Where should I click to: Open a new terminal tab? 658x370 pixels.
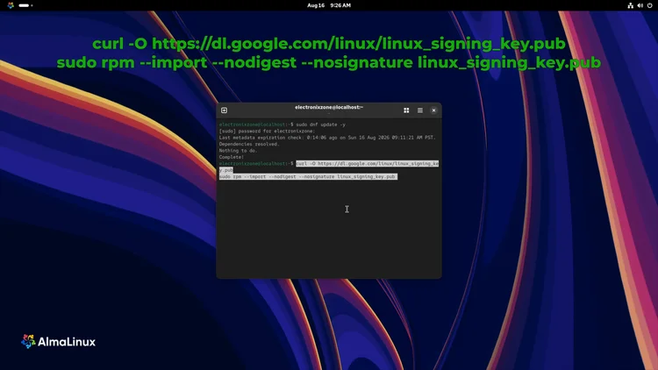click(x=224, y=110)
